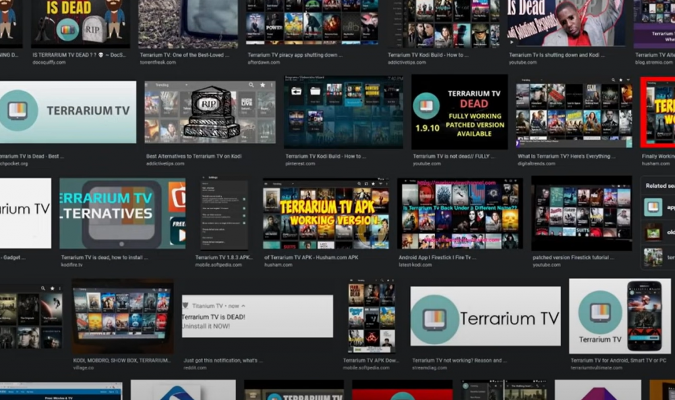Image resolution: width=675 pixels, height=400 pixels.
Task: Open 'TERRARIUM TV APK WORKING VERSION' thumbnail
Action: point(326,214)
